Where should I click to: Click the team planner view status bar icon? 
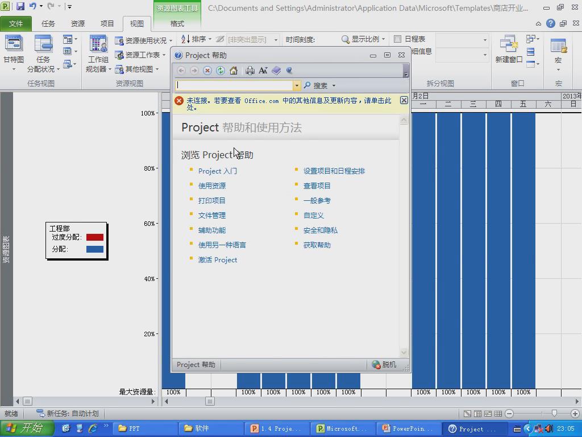tap(488, 414)
